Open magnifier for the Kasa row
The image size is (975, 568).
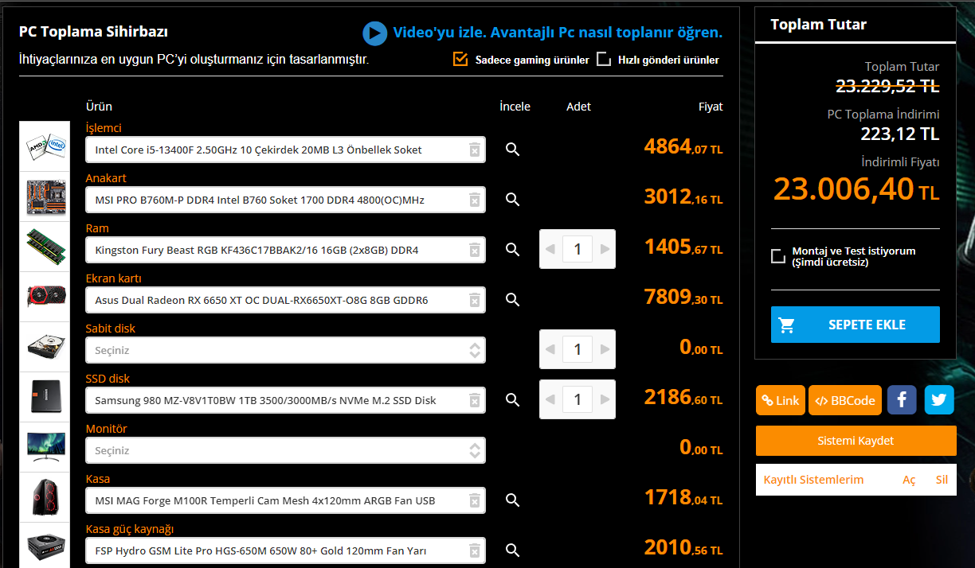click(x=513, y=500)
